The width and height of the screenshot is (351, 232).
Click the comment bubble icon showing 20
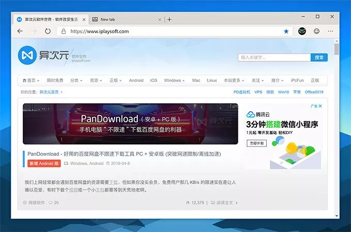tap(51, 203)
